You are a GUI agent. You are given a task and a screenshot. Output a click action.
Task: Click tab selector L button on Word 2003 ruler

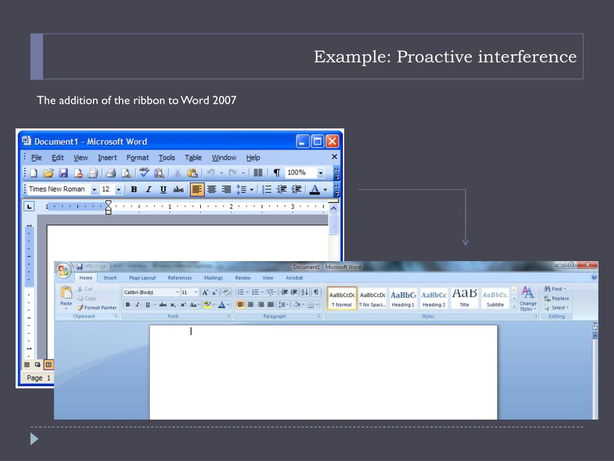[29, 206]
